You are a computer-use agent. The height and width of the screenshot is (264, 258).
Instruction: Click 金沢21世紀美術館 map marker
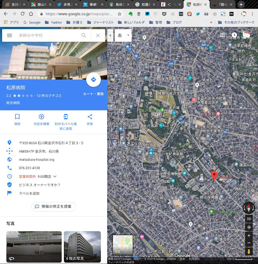pos(151,153)
